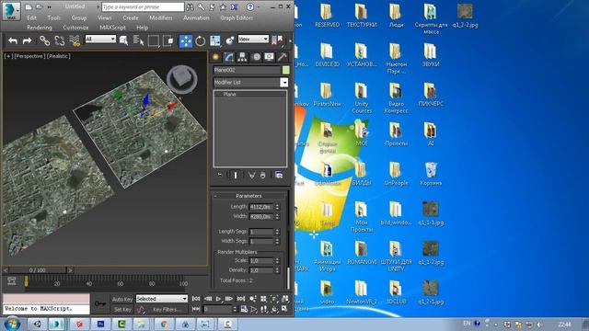
Task: Open the Display command panel tab
Action: [269, 57]
